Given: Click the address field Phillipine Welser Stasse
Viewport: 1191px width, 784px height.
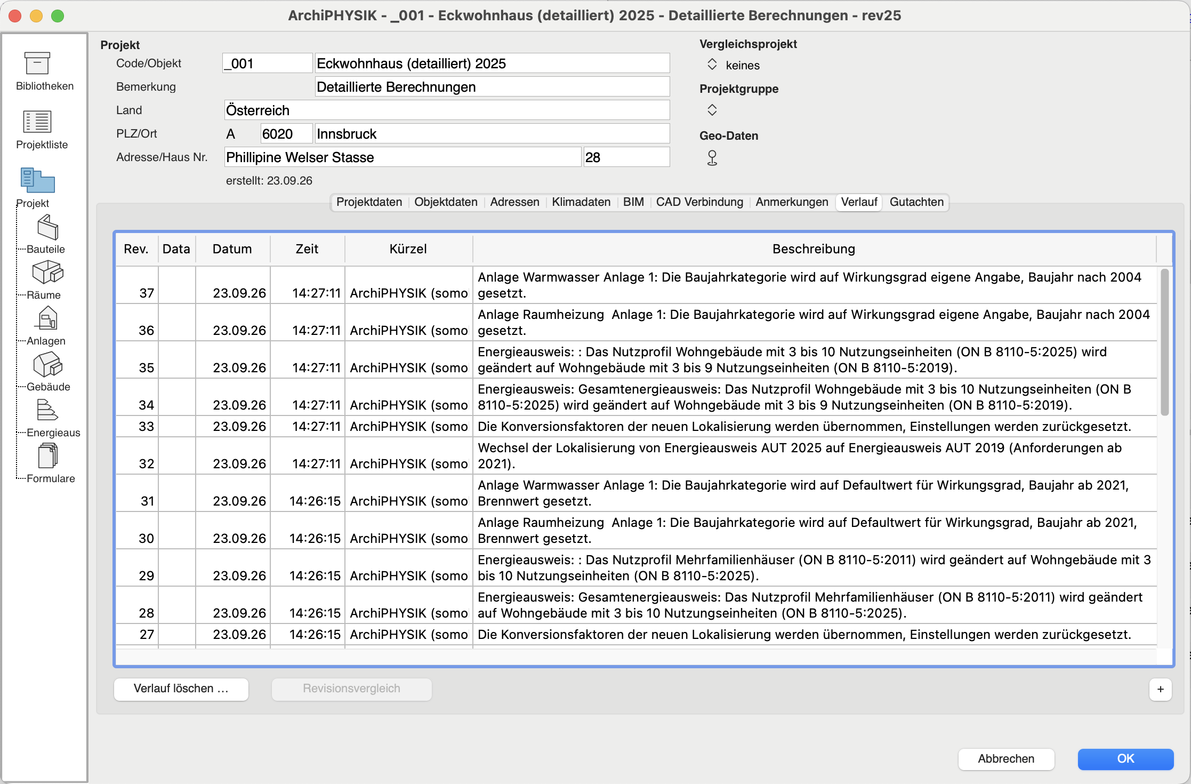Looking at the screenshot, I should 403,157.
